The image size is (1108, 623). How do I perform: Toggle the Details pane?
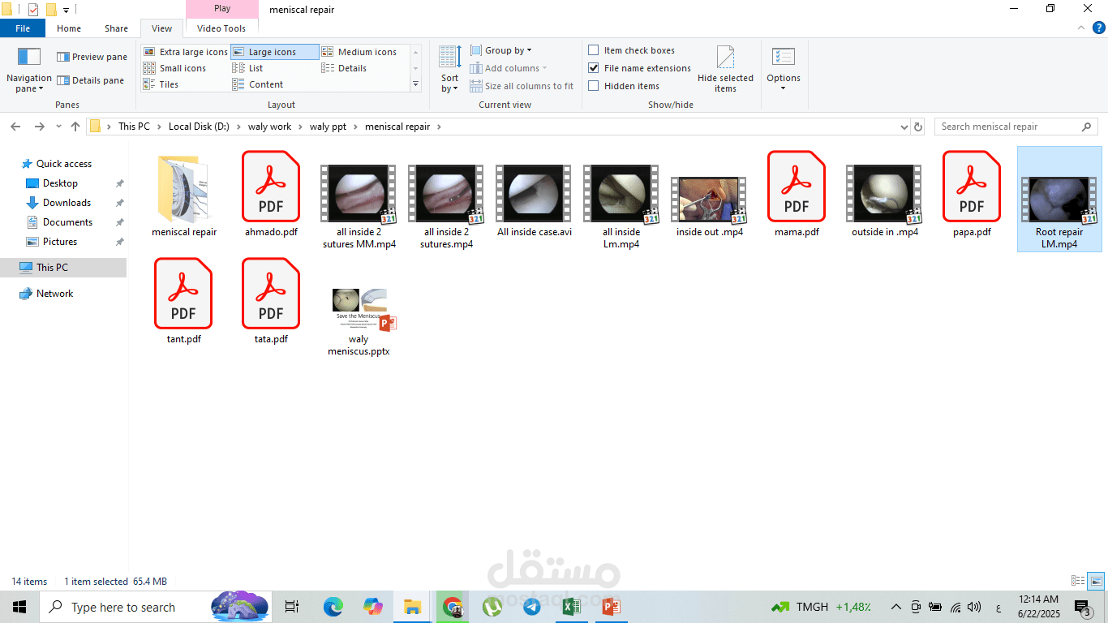(x=90, y=80)
